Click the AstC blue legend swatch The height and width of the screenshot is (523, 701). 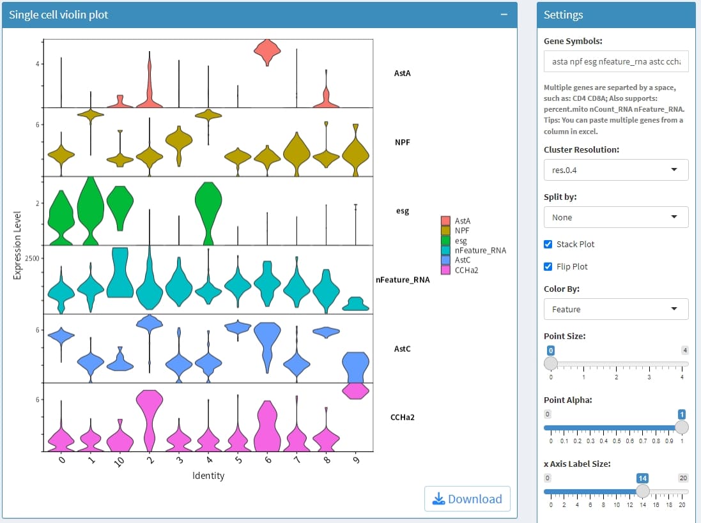click(x=445, y=261)
